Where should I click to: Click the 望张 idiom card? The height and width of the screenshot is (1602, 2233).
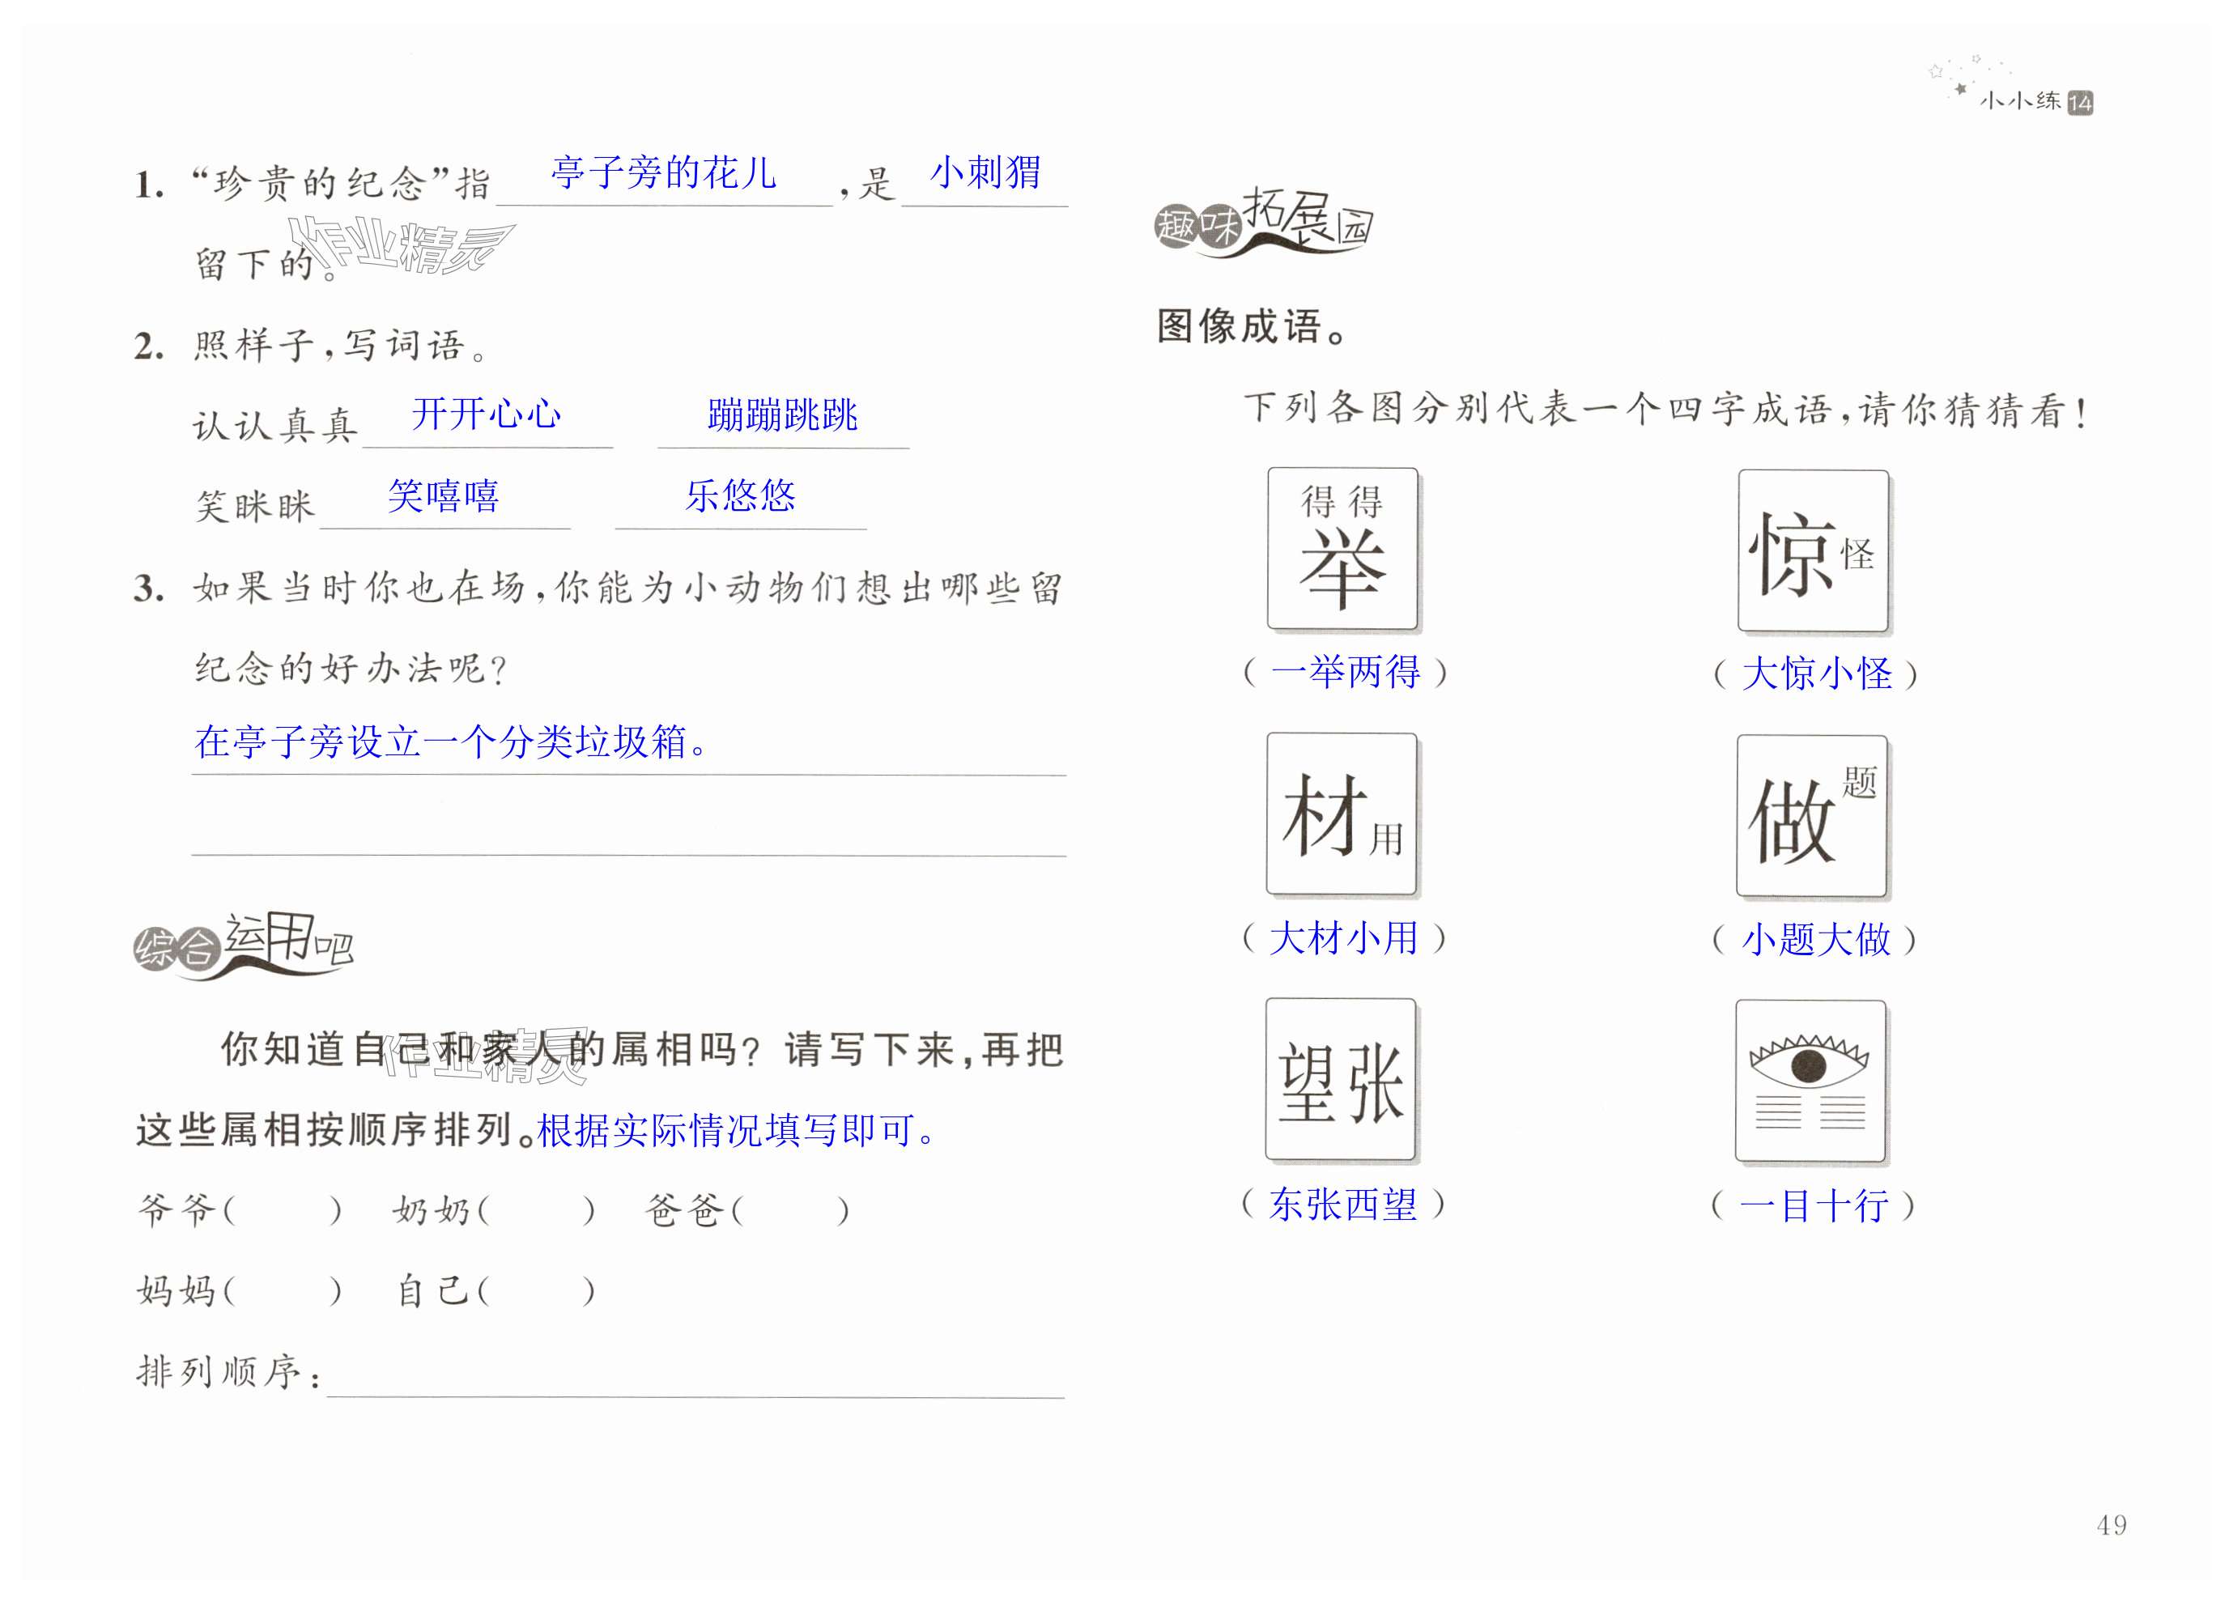(x=1340, y=1079)
